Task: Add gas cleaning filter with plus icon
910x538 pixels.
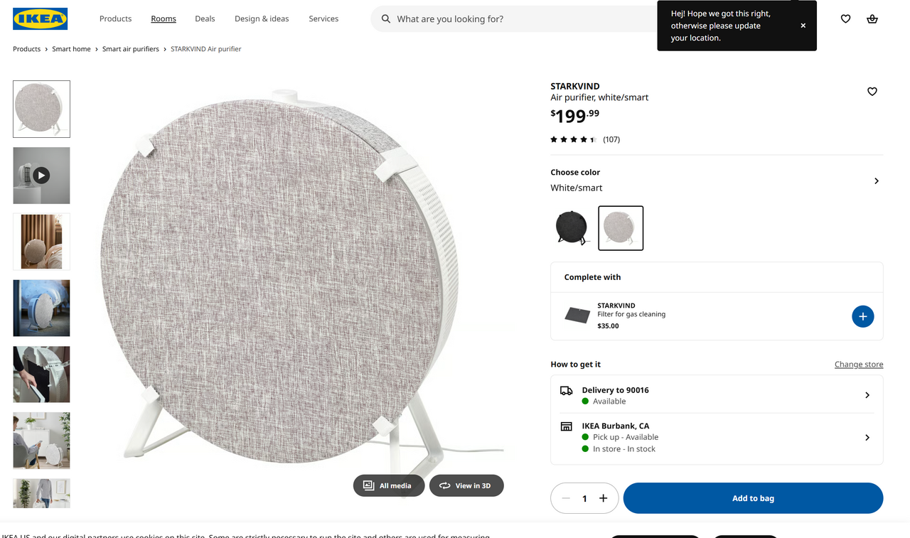Action: tap(862, 316)
